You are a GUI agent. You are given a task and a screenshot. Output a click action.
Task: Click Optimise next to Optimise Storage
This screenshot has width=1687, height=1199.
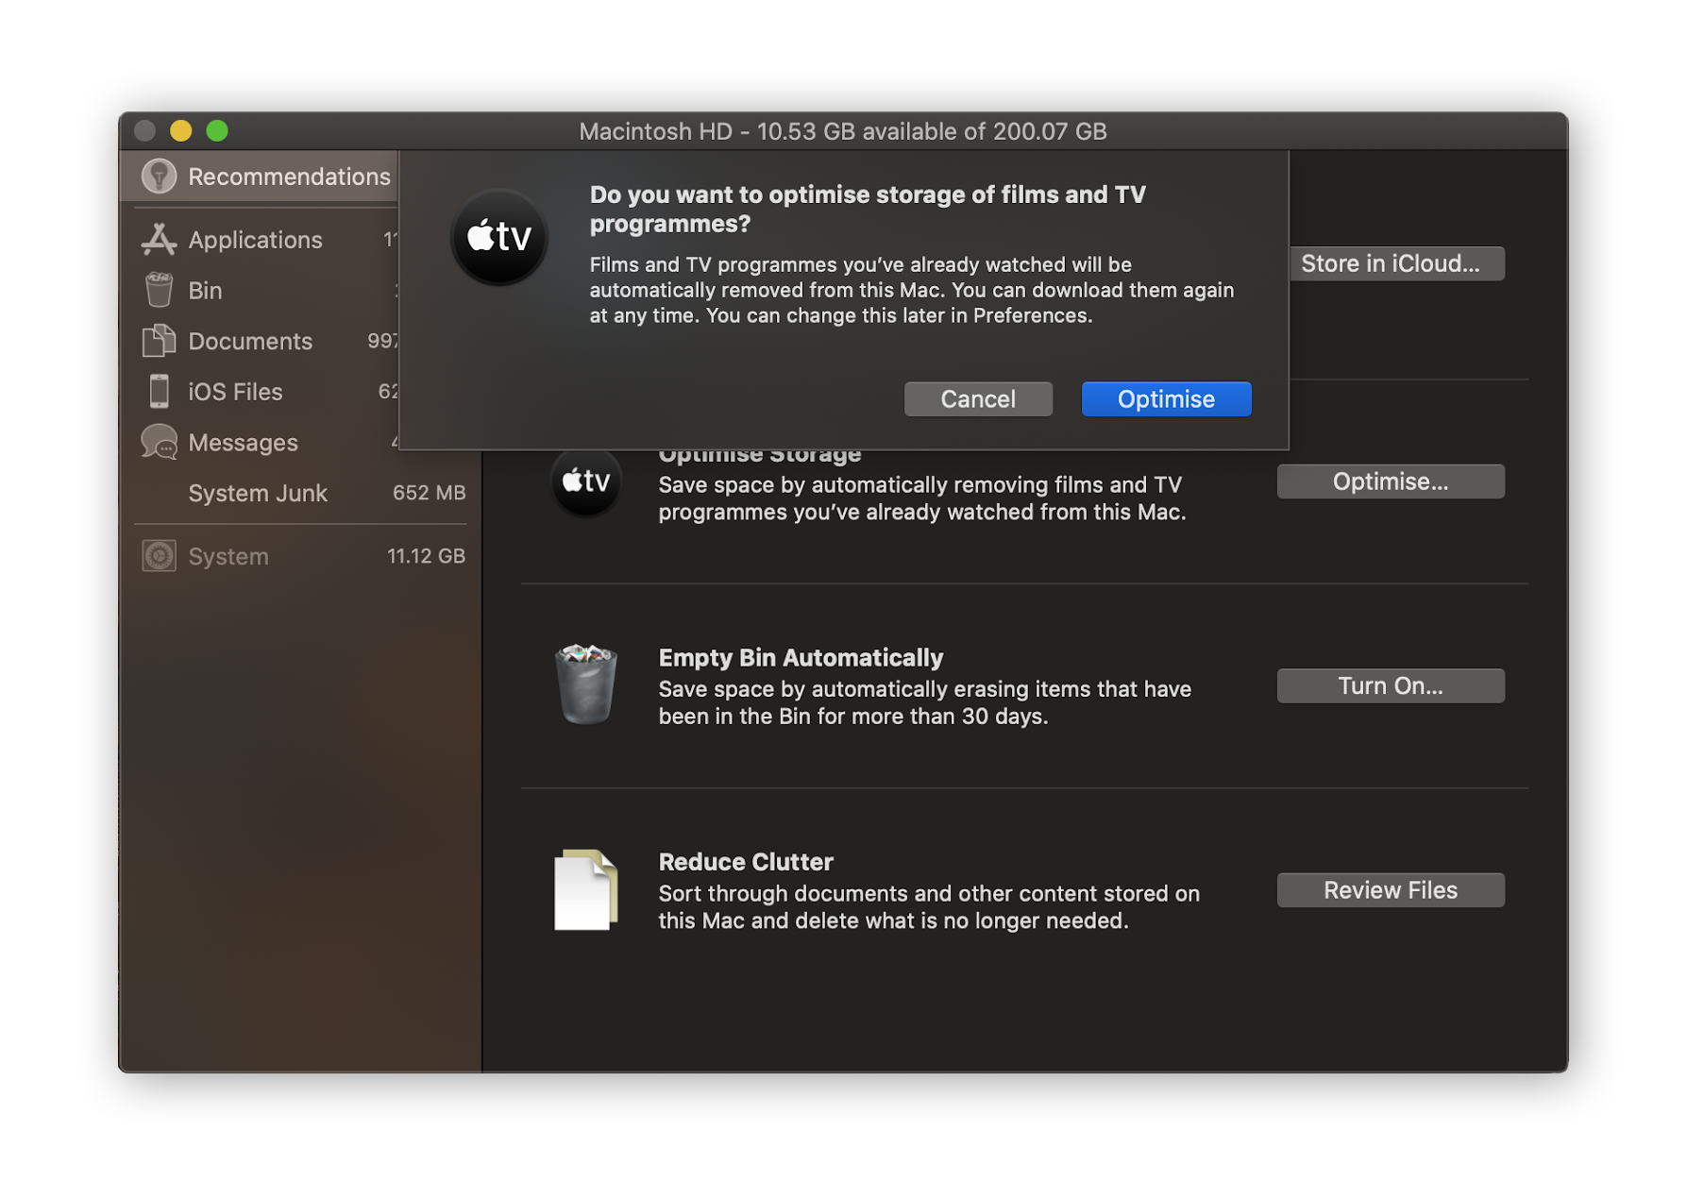click(1390, 481)
